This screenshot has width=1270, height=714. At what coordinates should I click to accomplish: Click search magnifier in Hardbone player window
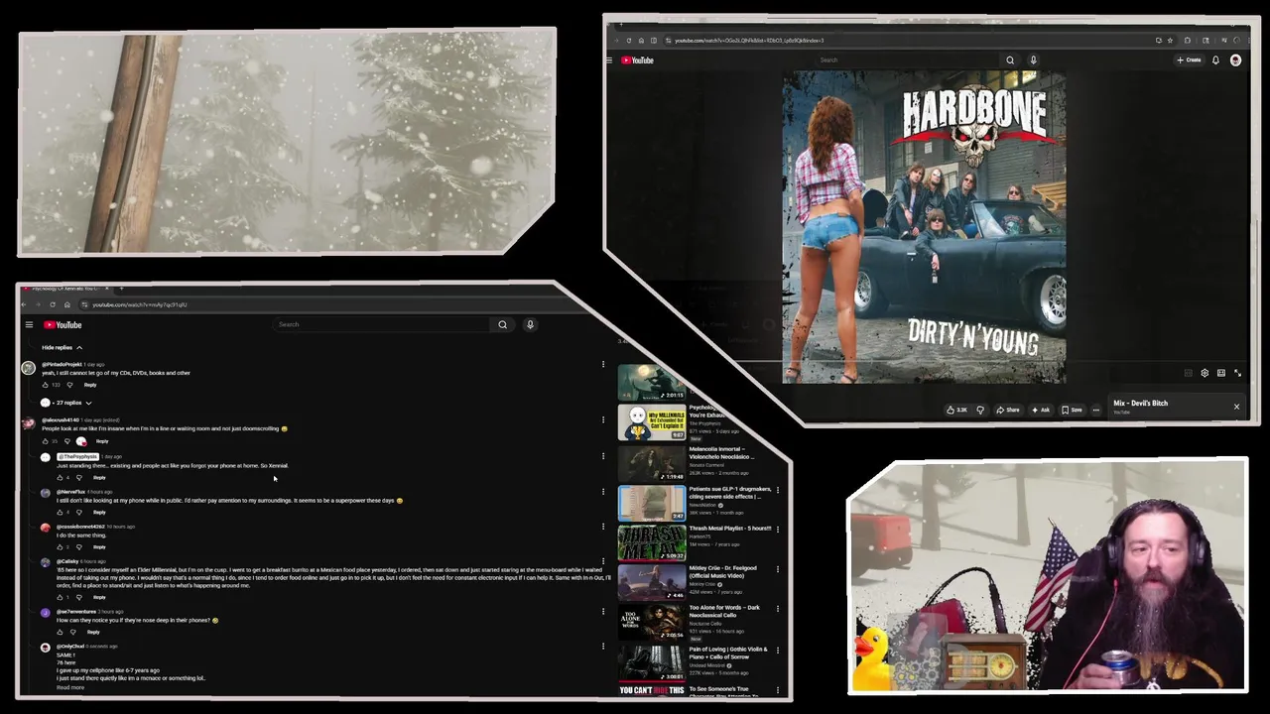tap(1010, 60)
